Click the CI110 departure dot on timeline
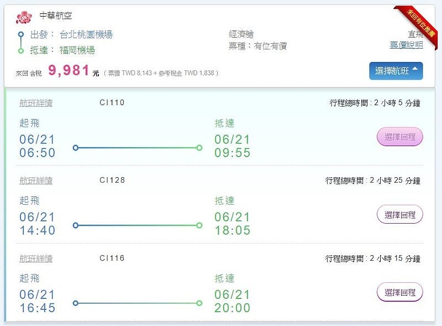 coord(76,148)
